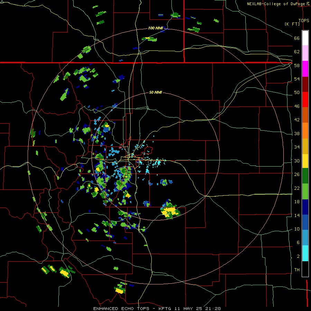Click the legend value 14
Image resolution: width=311 pixels, height=311 pixels.
297,215
